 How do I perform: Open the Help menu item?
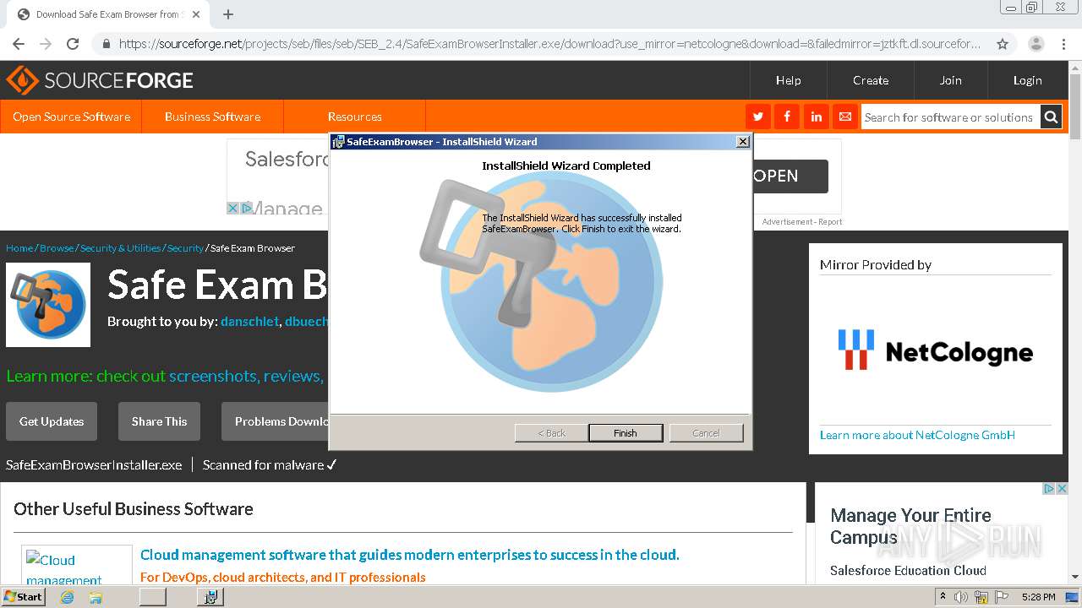point(789,80)
